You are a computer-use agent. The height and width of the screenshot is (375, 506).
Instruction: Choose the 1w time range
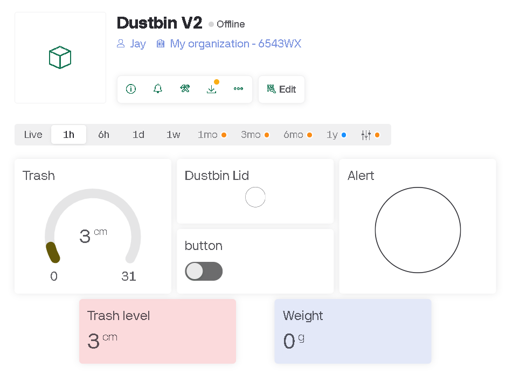click(x=173, y=135)
